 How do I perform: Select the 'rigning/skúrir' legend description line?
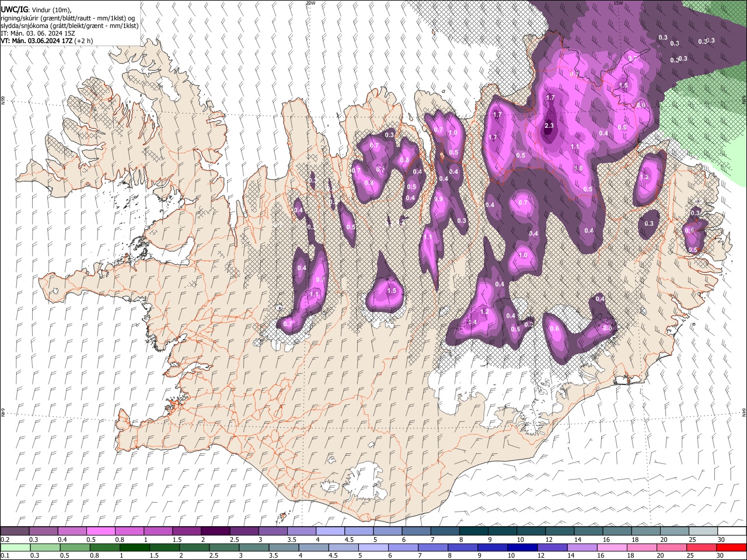68,18
